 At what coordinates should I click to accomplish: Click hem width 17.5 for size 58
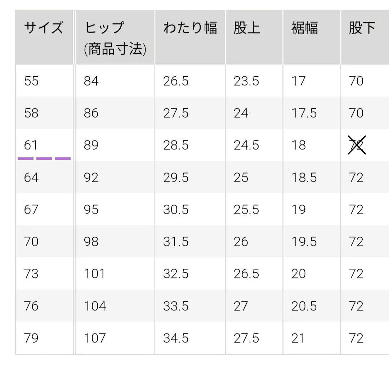click(x=304, y=113)
